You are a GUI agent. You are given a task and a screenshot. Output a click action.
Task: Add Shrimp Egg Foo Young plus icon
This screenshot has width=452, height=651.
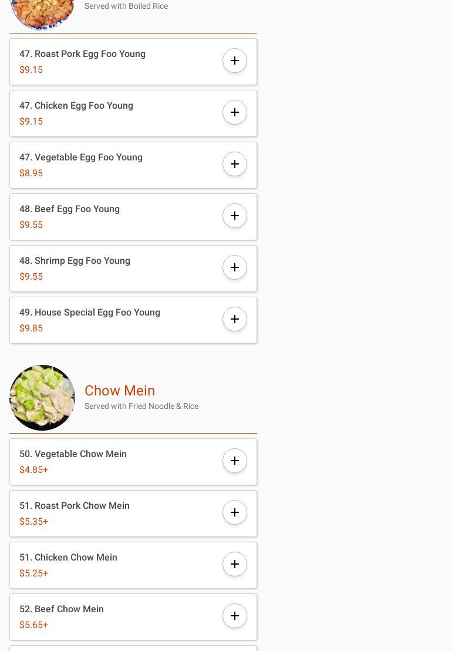tap(235, 267)
